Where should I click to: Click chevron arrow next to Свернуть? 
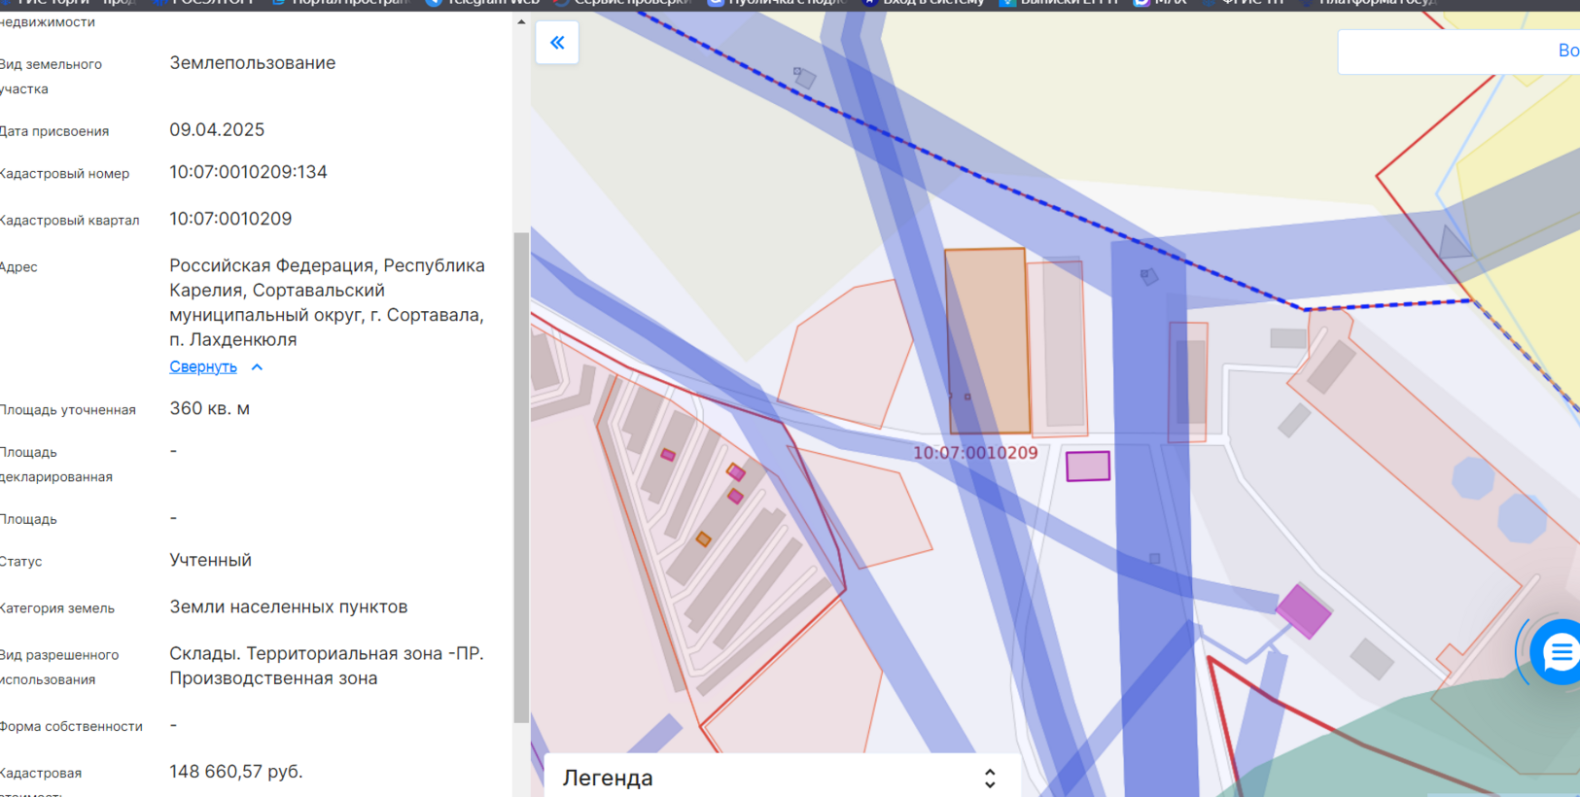tap(257, 367)
